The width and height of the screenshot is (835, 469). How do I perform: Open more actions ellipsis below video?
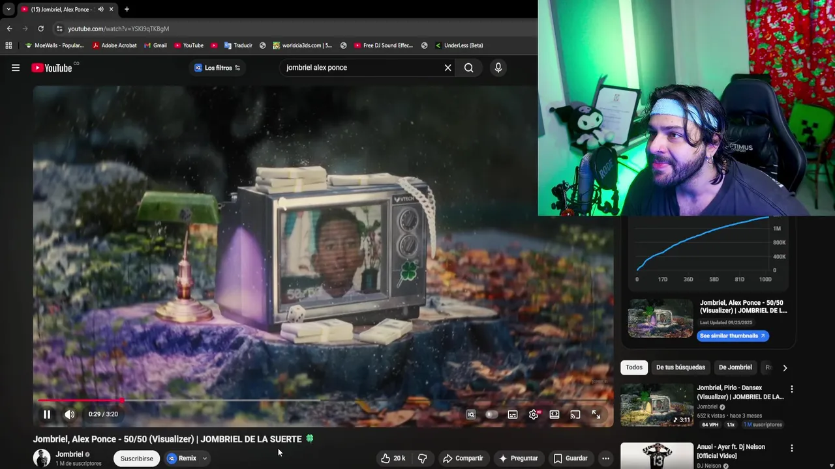605,459
